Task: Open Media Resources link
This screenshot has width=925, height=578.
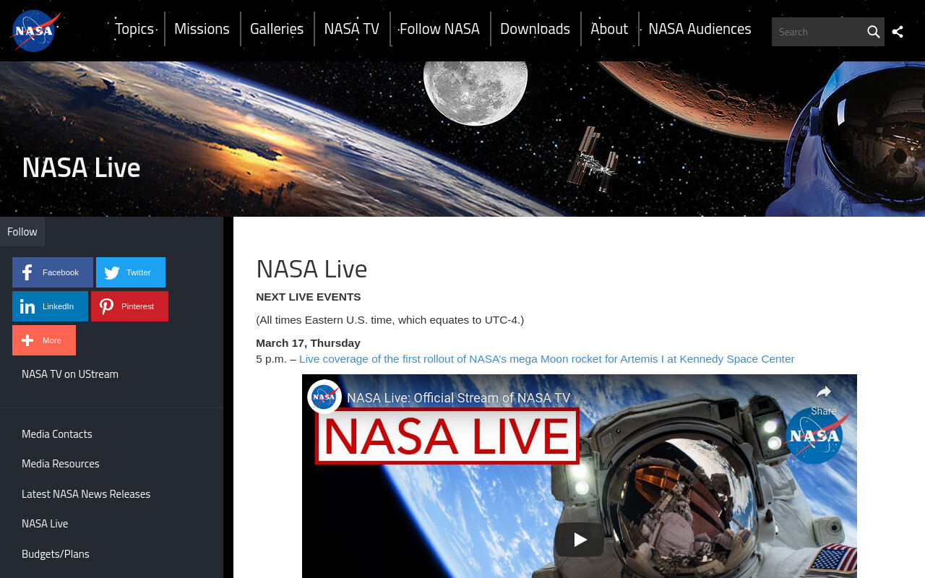Action: [x=61, y=464]
